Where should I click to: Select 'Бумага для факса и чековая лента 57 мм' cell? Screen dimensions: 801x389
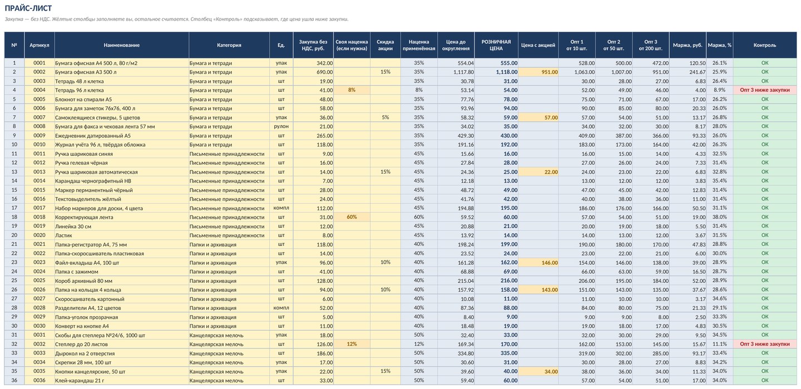121,126
